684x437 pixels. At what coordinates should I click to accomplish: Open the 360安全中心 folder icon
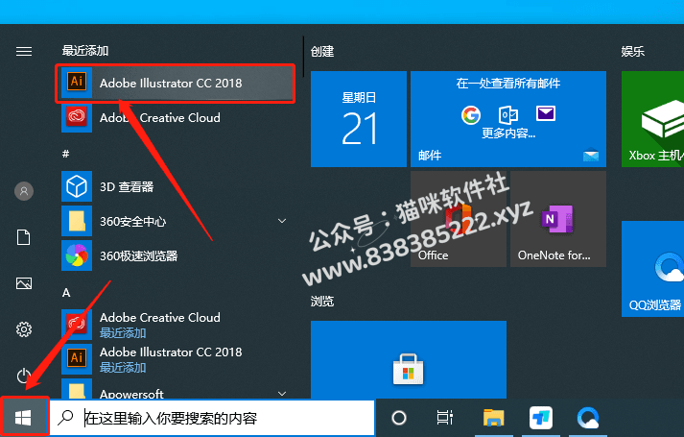77,221
